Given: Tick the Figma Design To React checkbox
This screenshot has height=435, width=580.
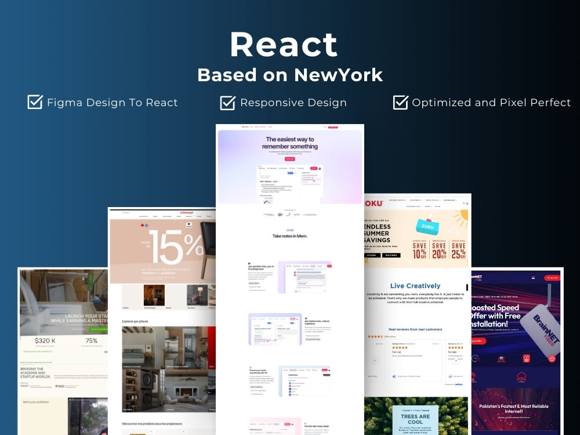Looking at the screenshot, I should [35, 101].
